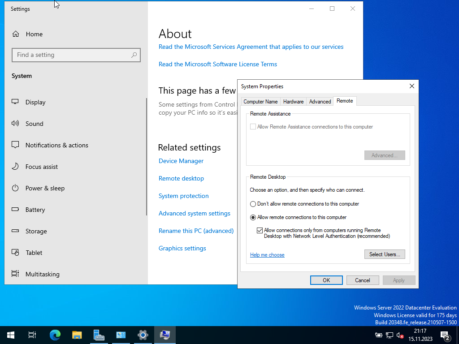
Task: Click the Settings sidebar scrollbar
Action: [147, 157]
